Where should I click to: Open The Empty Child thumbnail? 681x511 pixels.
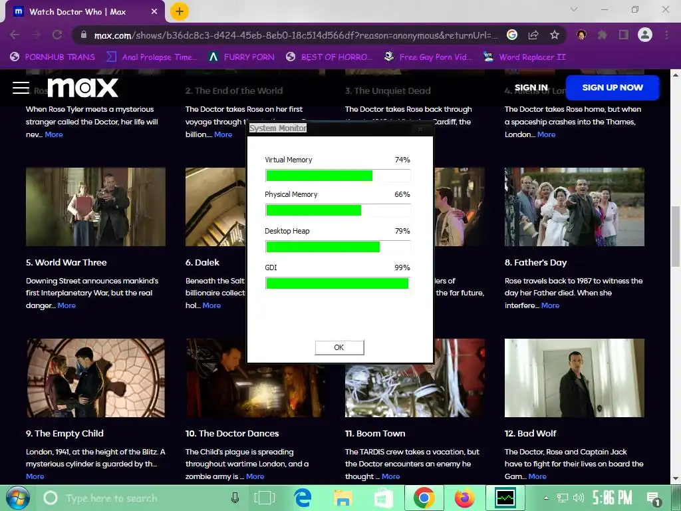[96, 378]
